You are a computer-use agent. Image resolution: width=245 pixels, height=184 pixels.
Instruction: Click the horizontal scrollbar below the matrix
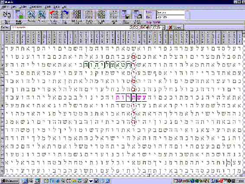[122, 175]
